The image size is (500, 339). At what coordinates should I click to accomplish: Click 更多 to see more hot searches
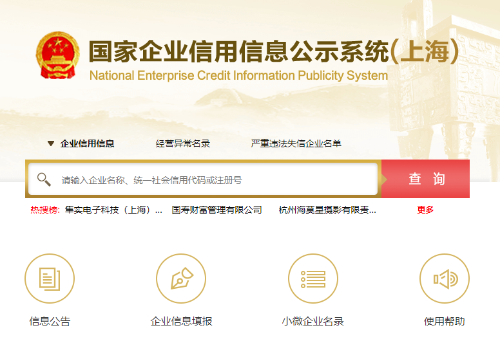click(x=425, y=210)
